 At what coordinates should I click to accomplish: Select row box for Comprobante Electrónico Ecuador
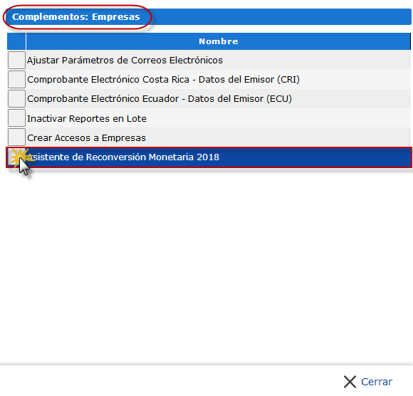tap(16, 99)
